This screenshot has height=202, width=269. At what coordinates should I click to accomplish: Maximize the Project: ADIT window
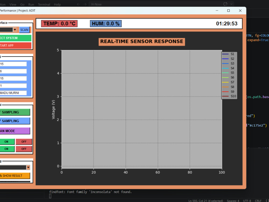[x=228, y=11]
